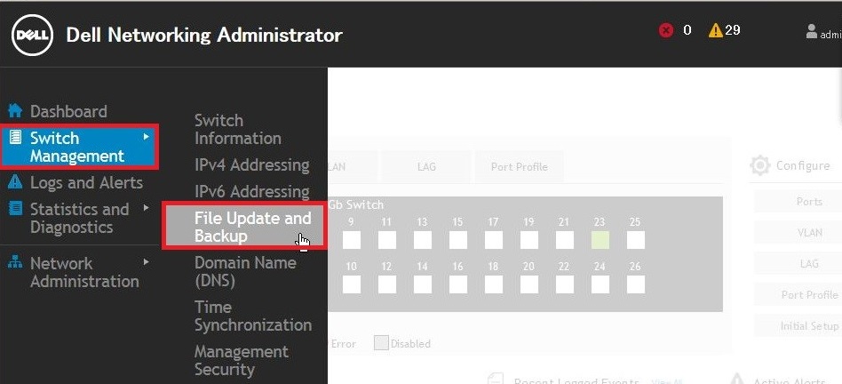Select switch port 10
This screenshot has height=384, width=842.
[x=352, y=284]
